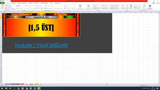The image size is (160, 90).
Task: Open the font size dropdown
Action: pyautogui.click(x=28, y=6)
